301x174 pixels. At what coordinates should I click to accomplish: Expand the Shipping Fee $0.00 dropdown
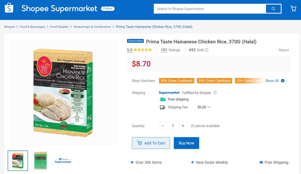[x=204, y=107]
